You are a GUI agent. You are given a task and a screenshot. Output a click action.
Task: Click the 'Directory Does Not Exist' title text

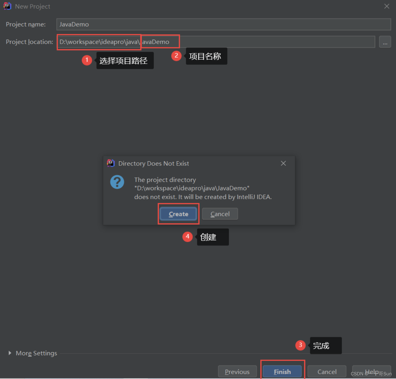click(153, 164)
